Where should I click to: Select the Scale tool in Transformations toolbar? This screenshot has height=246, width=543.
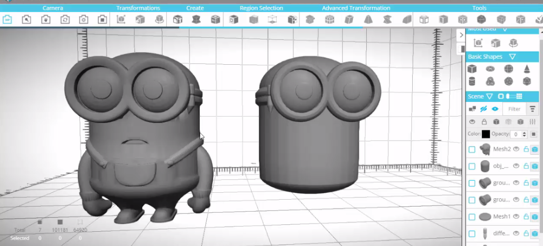coord(140,19)
